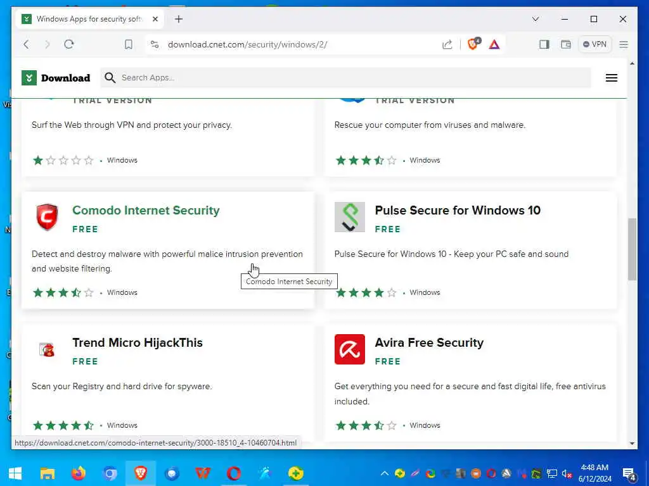Image resolution: width=649 pixels, height=486 pixels.
Task: Show hidden system tray icons
Action: point(385,473)
